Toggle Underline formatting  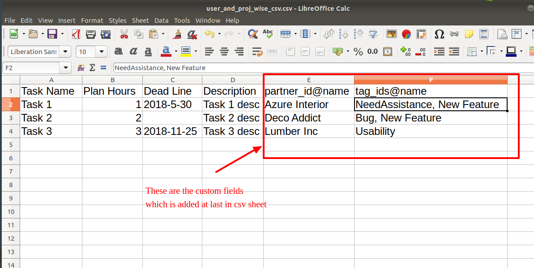coord(148,52)
